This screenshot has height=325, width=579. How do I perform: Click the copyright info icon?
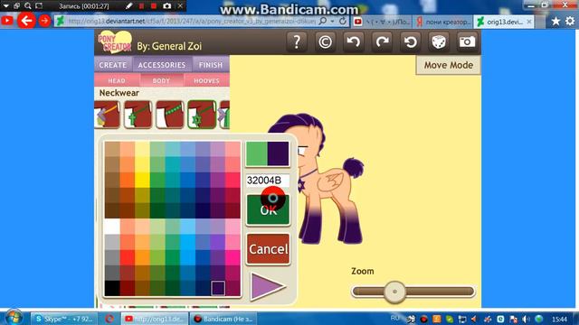point(325,42)
